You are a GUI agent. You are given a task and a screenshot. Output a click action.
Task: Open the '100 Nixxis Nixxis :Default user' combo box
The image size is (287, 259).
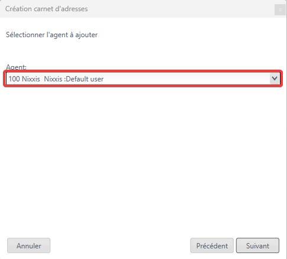[143, 78]
